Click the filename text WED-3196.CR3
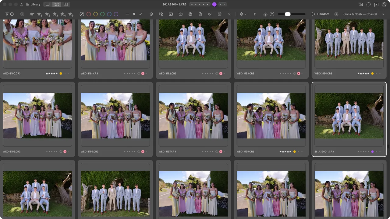Viewport: 390px width, 219px height. pyautogui.click(x=90, y=151)
